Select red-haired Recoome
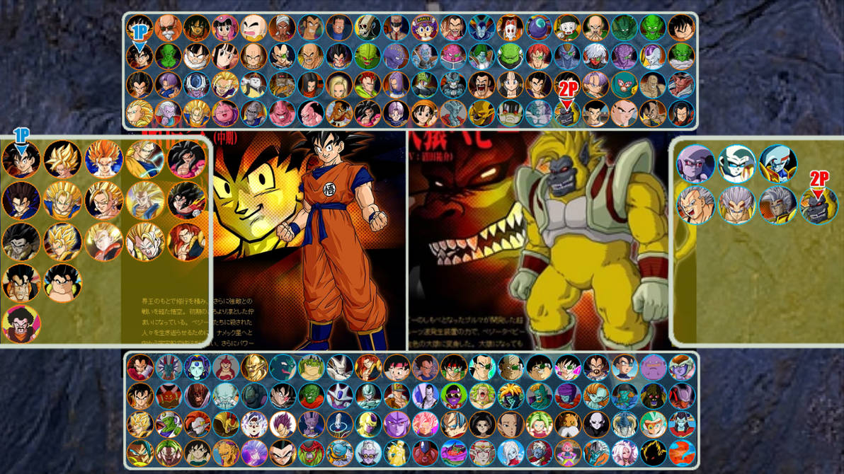844x474 pixels. coord(539,57)
